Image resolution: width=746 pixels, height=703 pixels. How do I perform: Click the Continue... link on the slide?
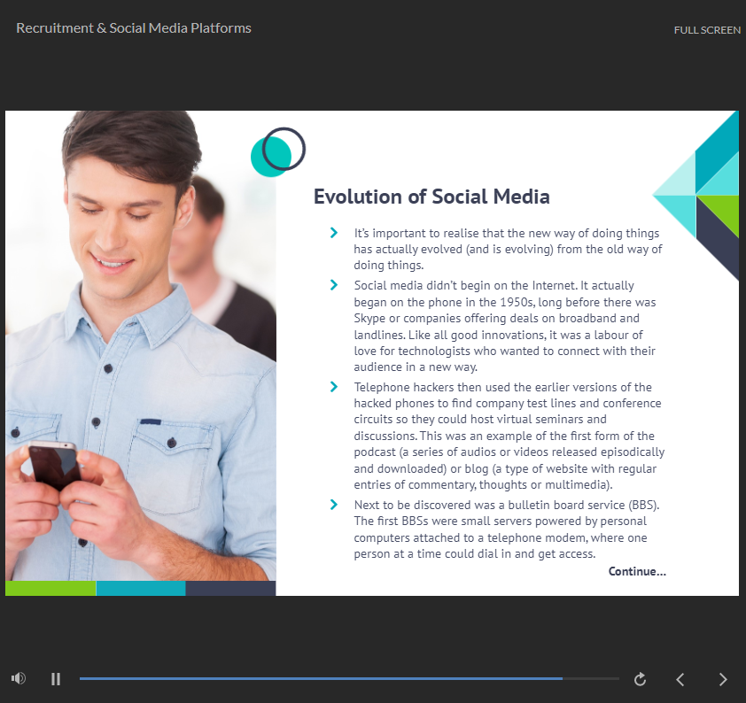637,571
